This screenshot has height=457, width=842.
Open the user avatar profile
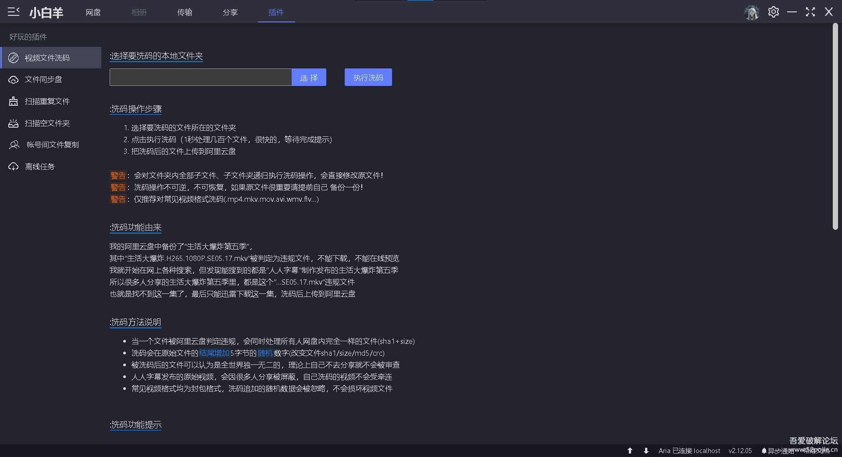[752, 12]
